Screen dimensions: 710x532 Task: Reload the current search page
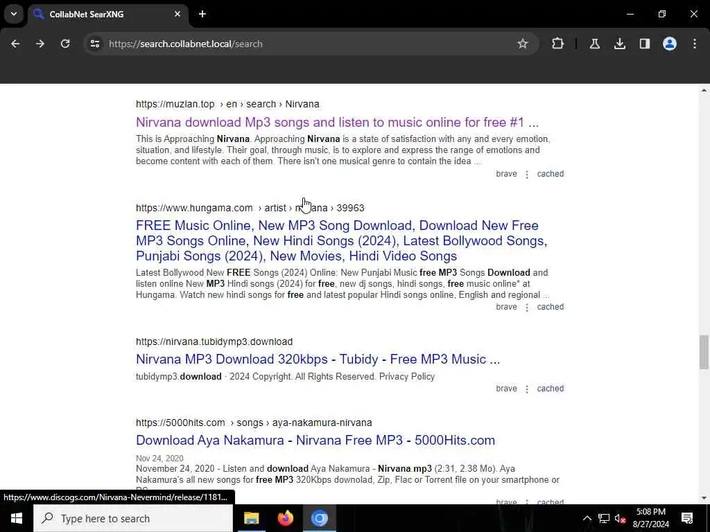[x=65, y=44]
